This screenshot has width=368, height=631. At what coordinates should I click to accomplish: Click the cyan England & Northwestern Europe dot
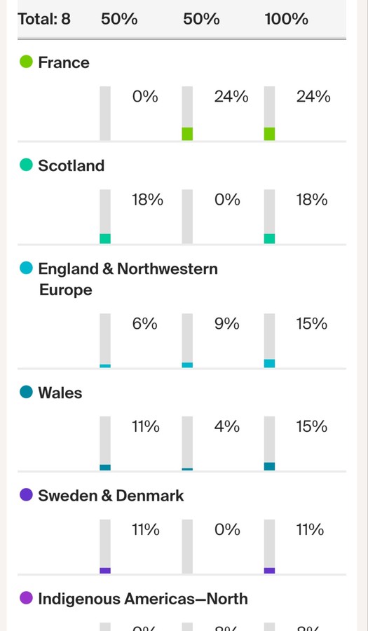click(x=26, y=268)
